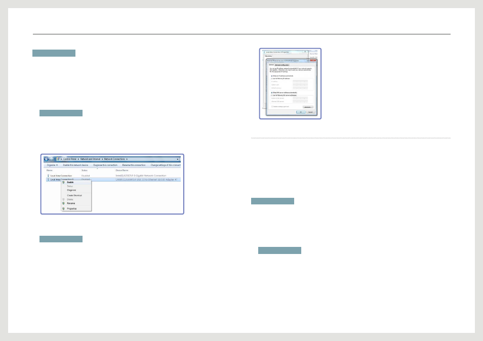
Task: Click the Intel Gigabit Network Connection device name
Action: click(x=141, y=176)
